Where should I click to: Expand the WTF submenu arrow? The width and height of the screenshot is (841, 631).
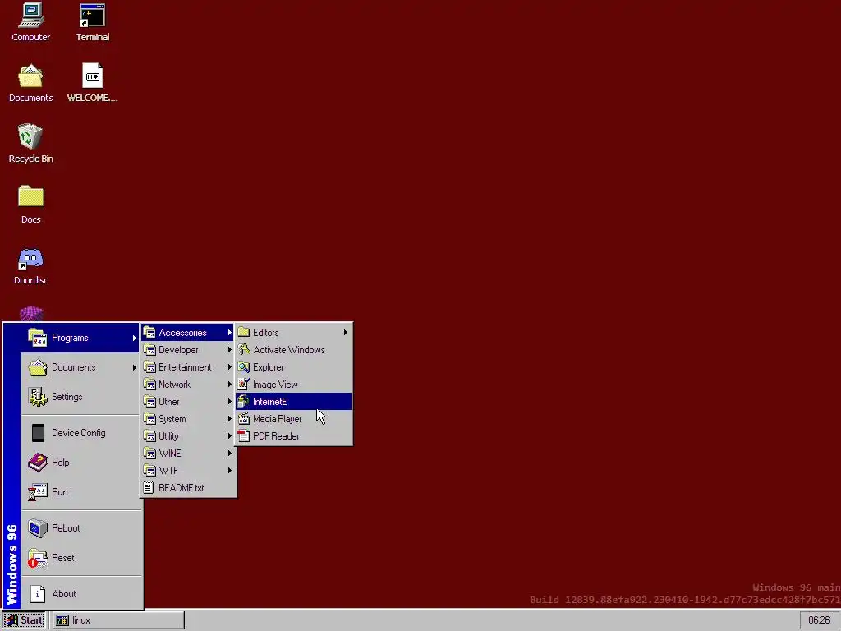(230, 471)
